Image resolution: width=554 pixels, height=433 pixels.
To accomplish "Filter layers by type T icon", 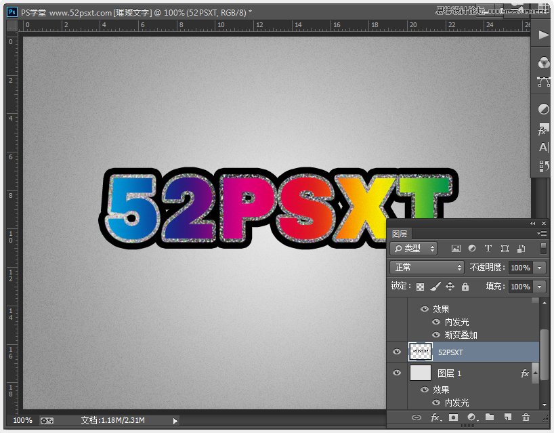I will click(488, 249).
